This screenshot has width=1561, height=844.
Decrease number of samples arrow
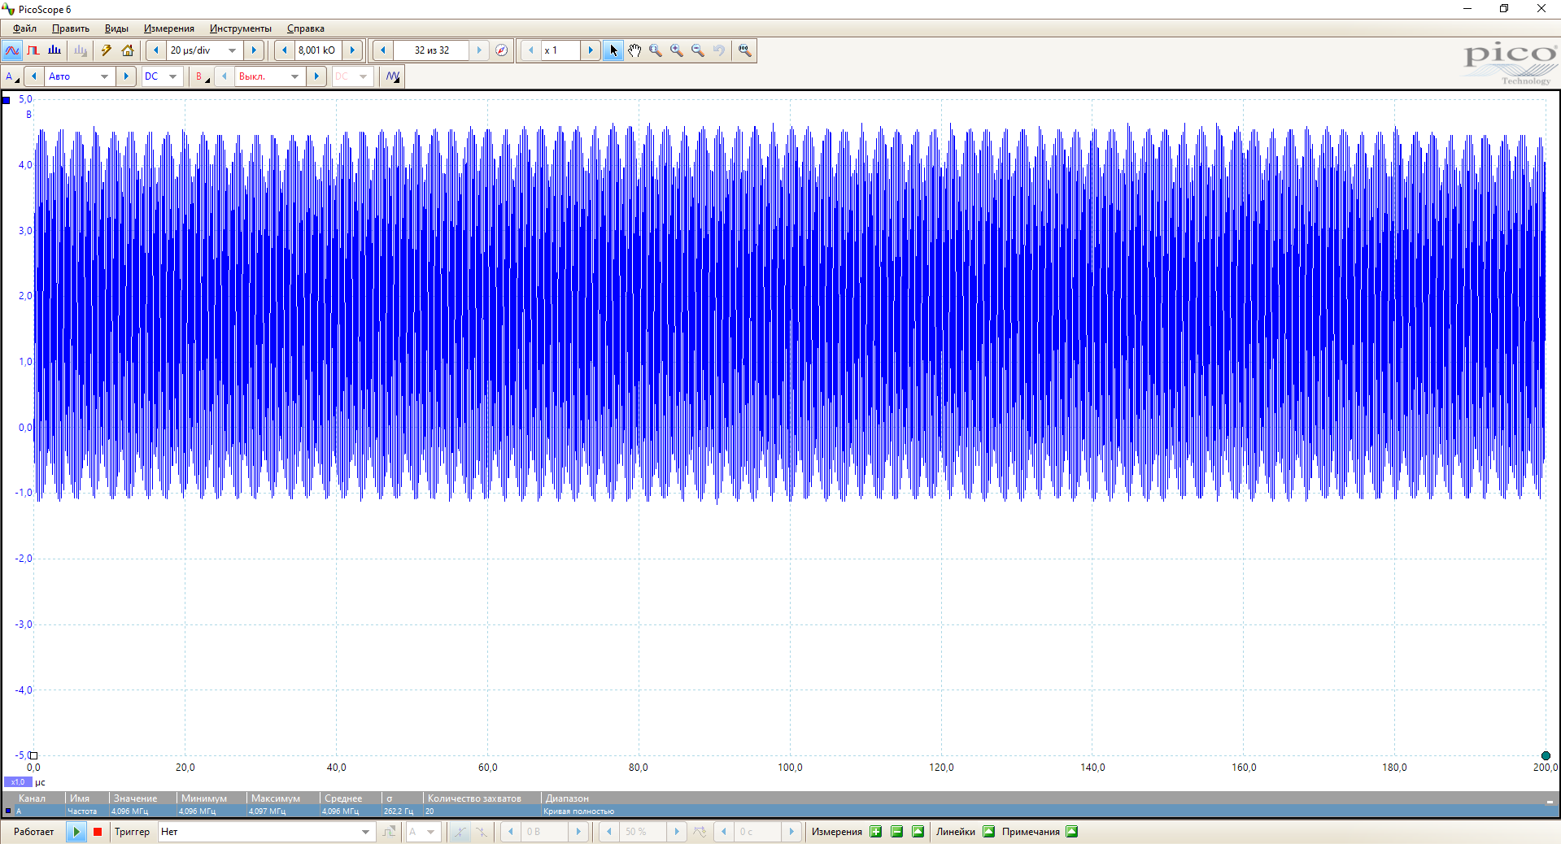click(x=284, y=50)
